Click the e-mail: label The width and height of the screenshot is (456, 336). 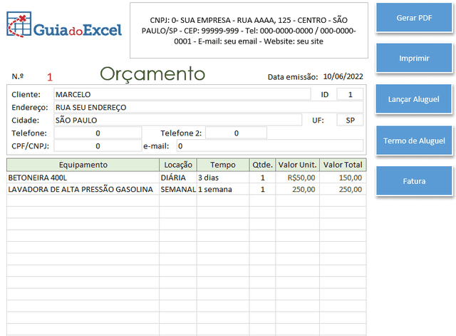click(x=156, y=146)
